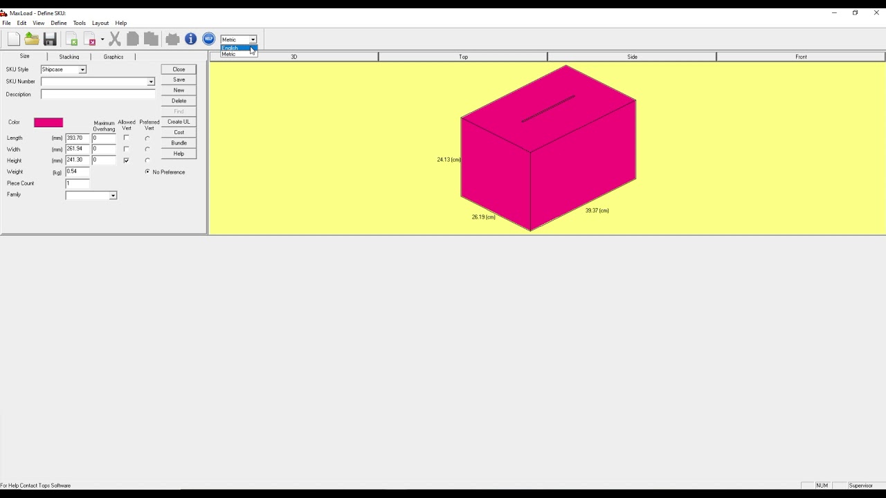This screenshot has height=498, width=886.
Task: Open the Tools menu
Action: (80, 23)
